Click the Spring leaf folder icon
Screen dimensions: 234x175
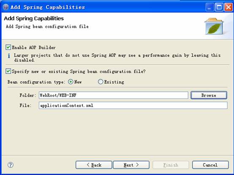(214, 26)
